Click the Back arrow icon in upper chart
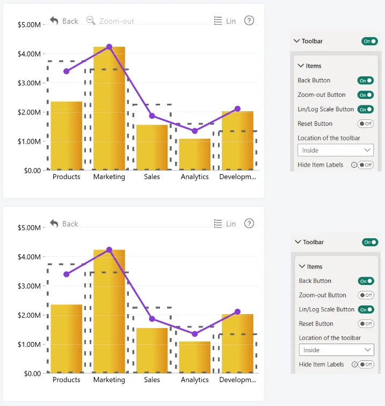The height and width of the screenshot is (406, 385). [54, 20]
